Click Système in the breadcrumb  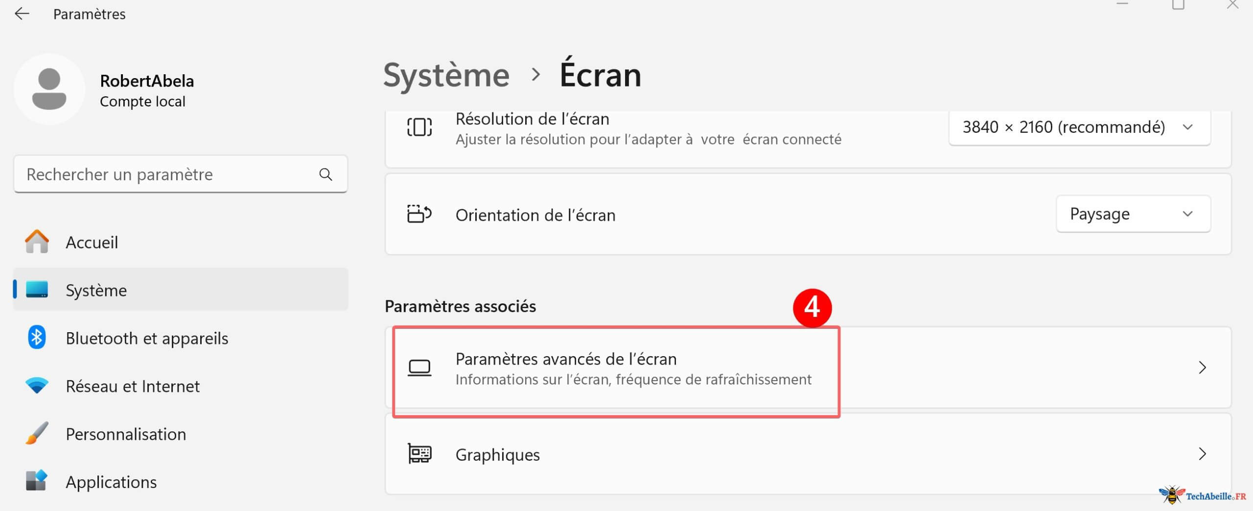[446, 75]
